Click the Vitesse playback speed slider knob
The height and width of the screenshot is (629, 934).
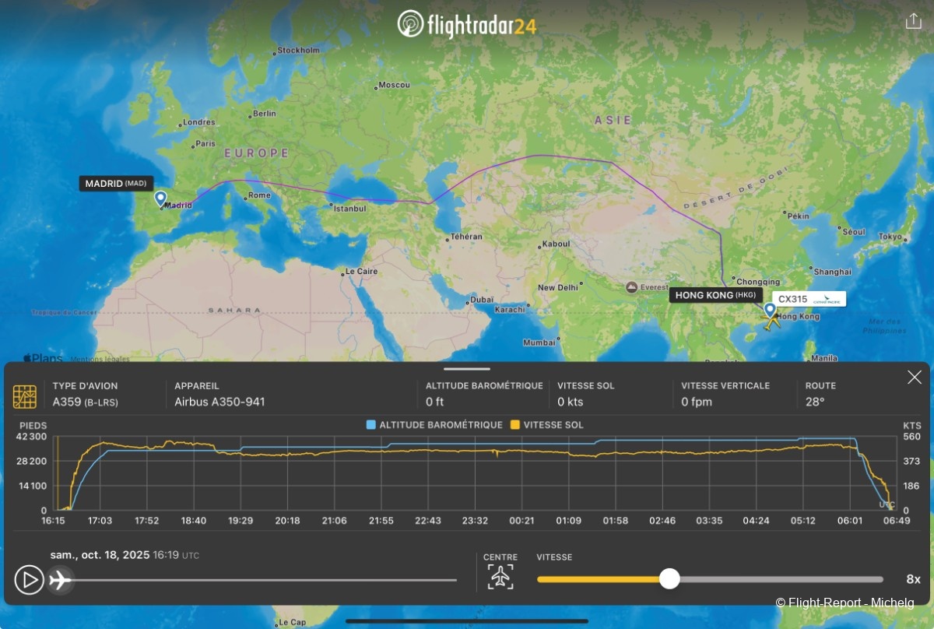[x=669, y=579]
